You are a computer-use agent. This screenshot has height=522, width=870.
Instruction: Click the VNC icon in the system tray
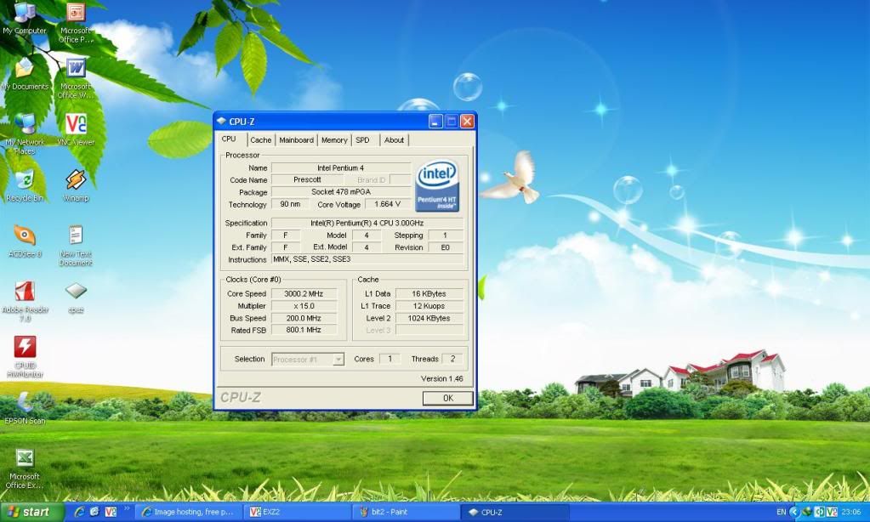coord(831,512)
